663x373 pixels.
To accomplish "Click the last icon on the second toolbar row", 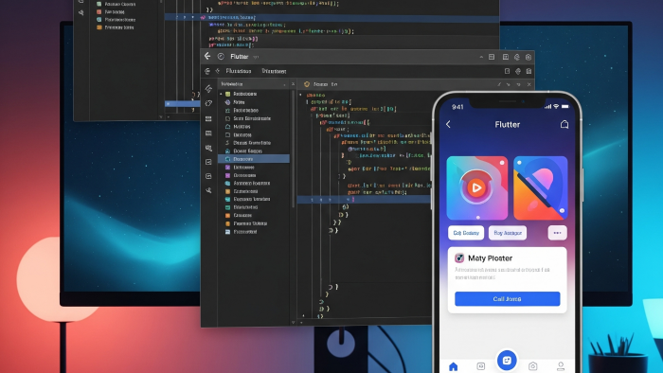I will [x=529, y=71].
